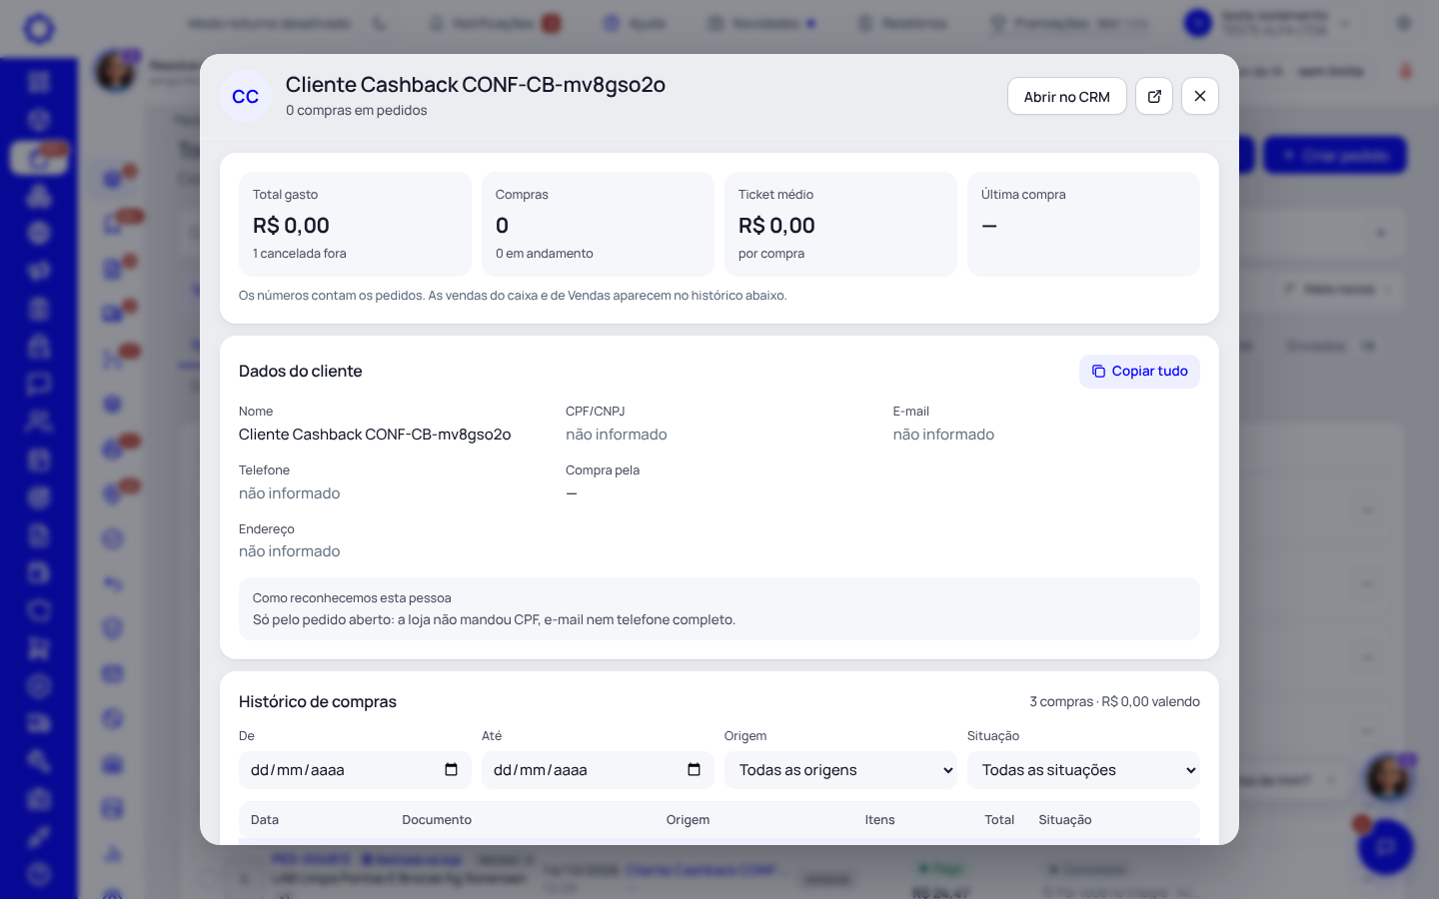This screenshot has height=899, width=1439.
Task: Open the client in a new window icon
Action: (x=1154, y=96)
